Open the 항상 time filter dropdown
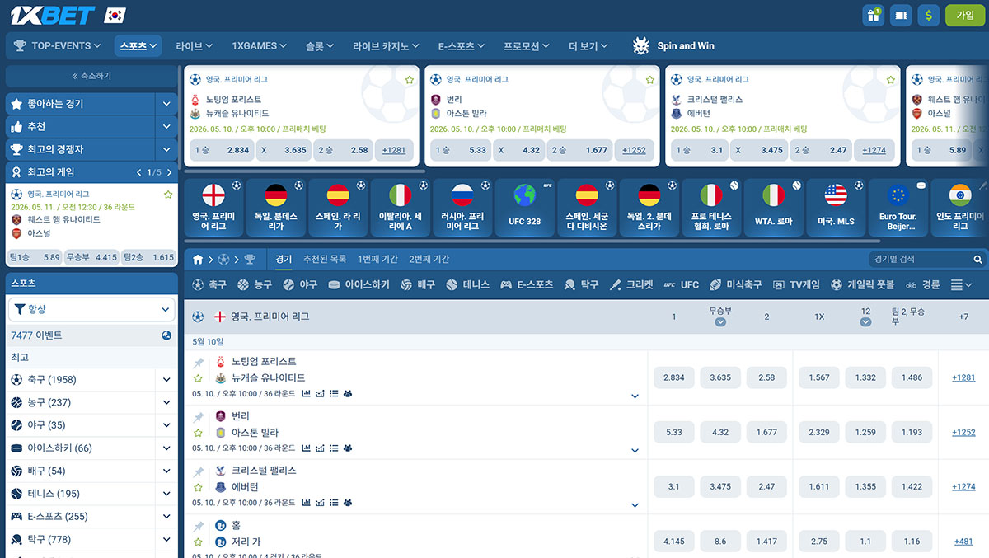Screen dimensions: 989x558 [92, 309]
